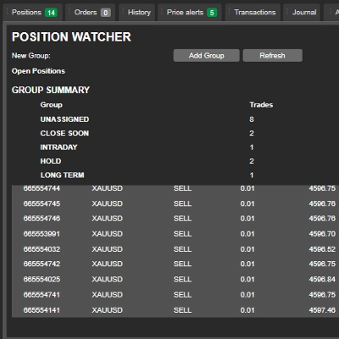Click trade count 1 for INTRADAY

[252, 147]
